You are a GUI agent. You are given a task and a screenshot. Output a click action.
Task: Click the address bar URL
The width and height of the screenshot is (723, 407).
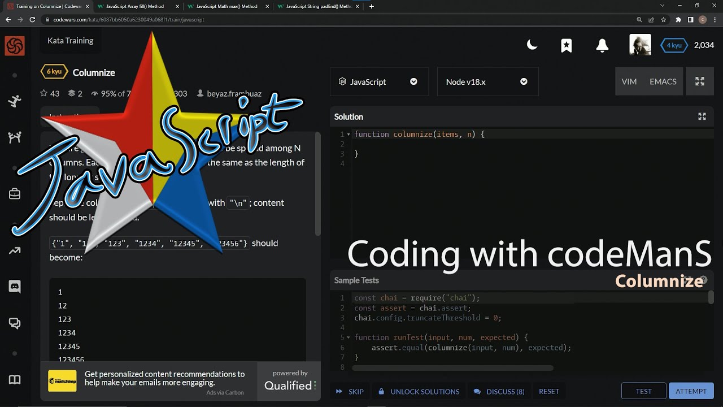tap(129, 19)
